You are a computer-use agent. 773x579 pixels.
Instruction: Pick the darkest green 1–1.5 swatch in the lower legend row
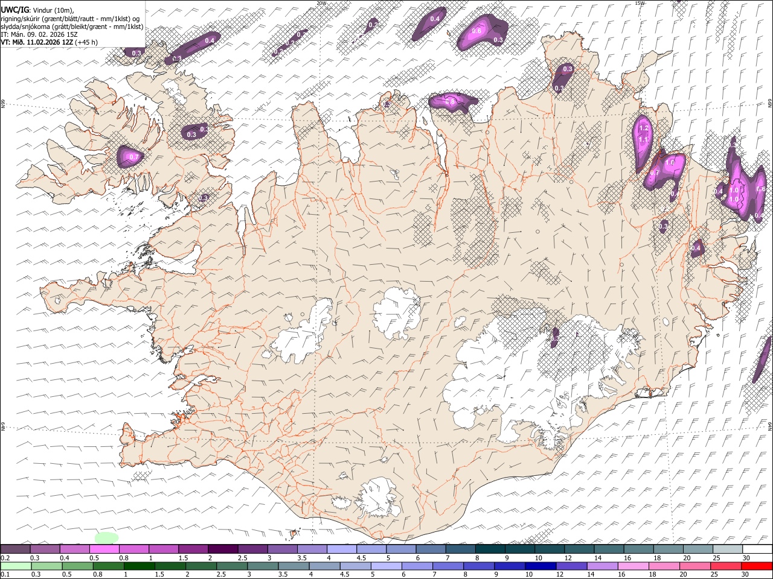coord(140,566)
